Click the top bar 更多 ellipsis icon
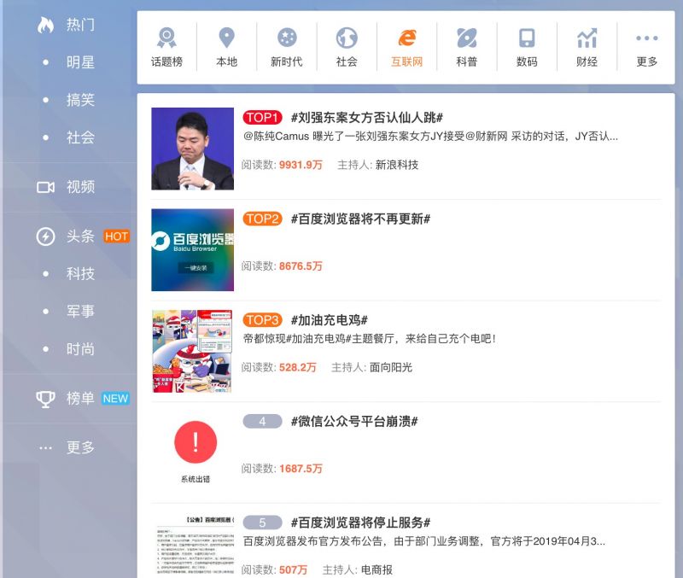 (647, 38)
